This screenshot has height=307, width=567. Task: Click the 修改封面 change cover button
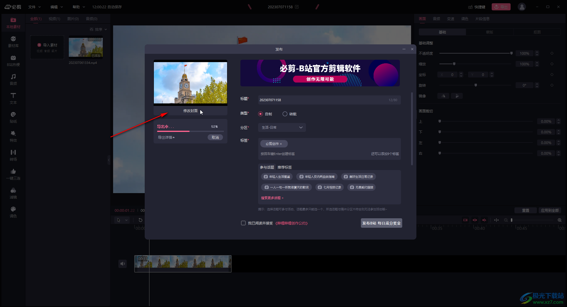point(190,111)
